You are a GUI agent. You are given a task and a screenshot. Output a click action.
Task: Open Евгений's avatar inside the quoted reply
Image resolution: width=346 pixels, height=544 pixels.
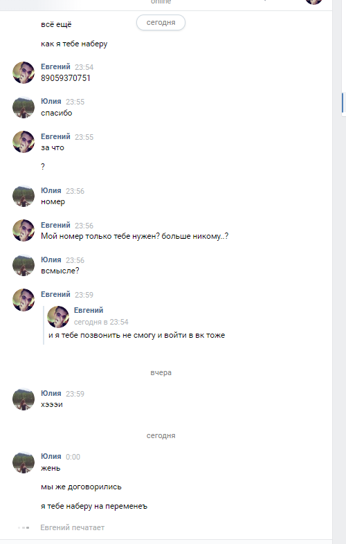pos(58,316)
